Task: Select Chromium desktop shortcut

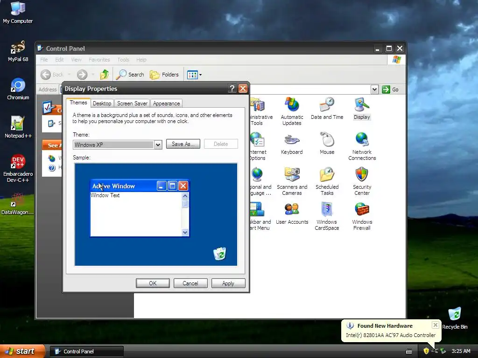Action: coord(18,89)
